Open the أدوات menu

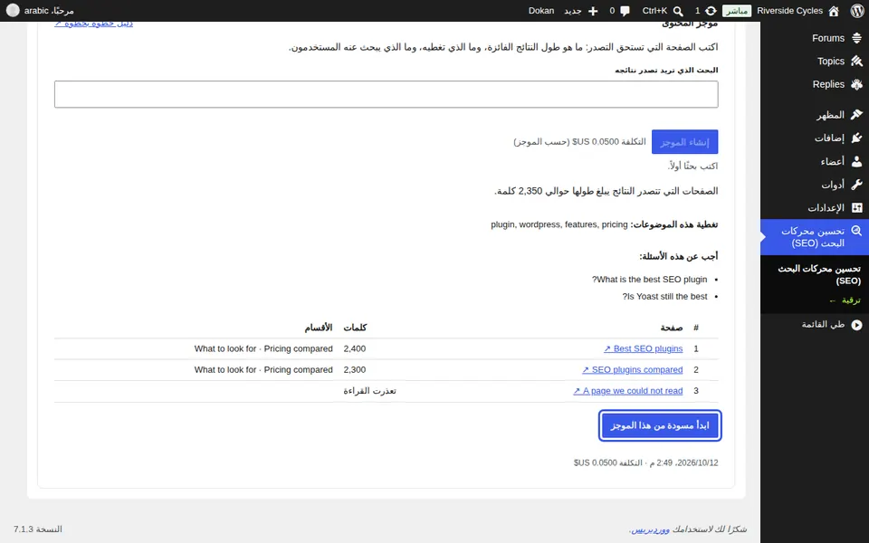point(833,185)
